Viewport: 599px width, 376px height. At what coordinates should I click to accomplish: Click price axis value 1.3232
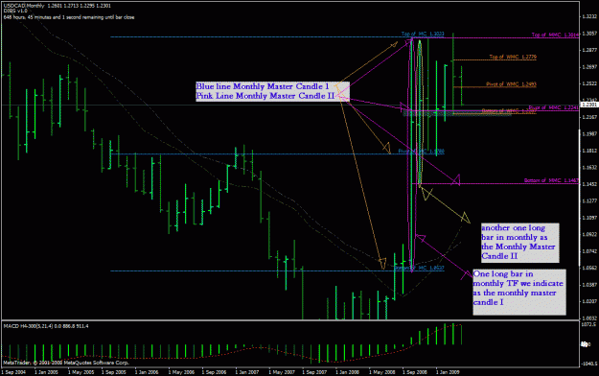589,17
